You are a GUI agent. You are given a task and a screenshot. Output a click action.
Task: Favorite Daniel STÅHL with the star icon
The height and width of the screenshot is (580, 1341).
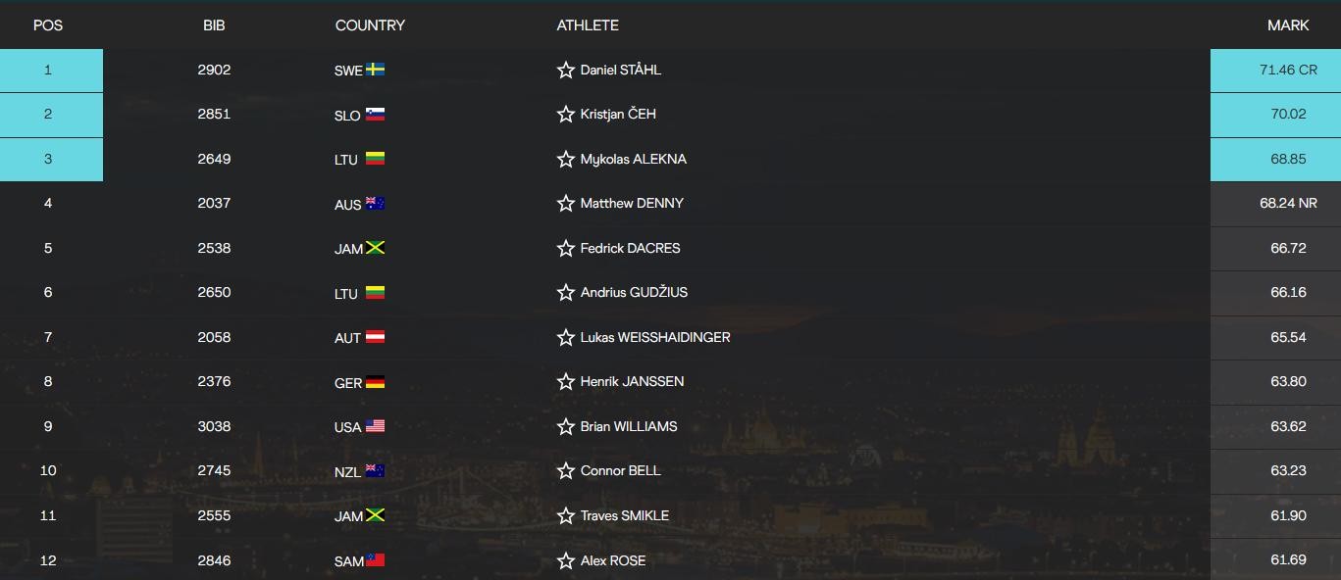565,71
